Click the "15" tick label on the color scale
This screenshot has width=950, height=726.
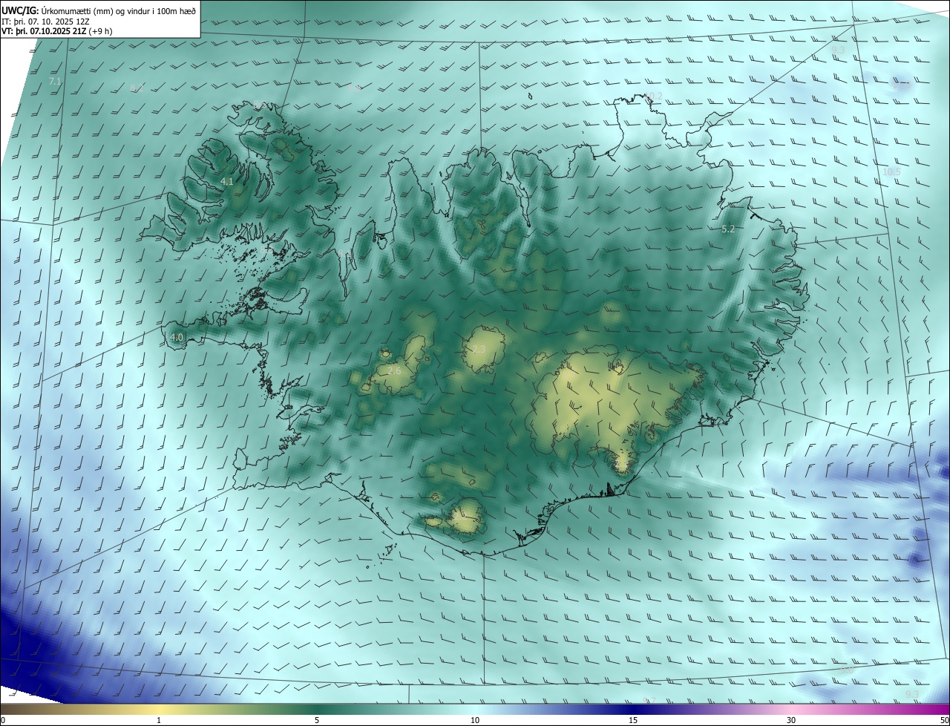click(633, 720)
